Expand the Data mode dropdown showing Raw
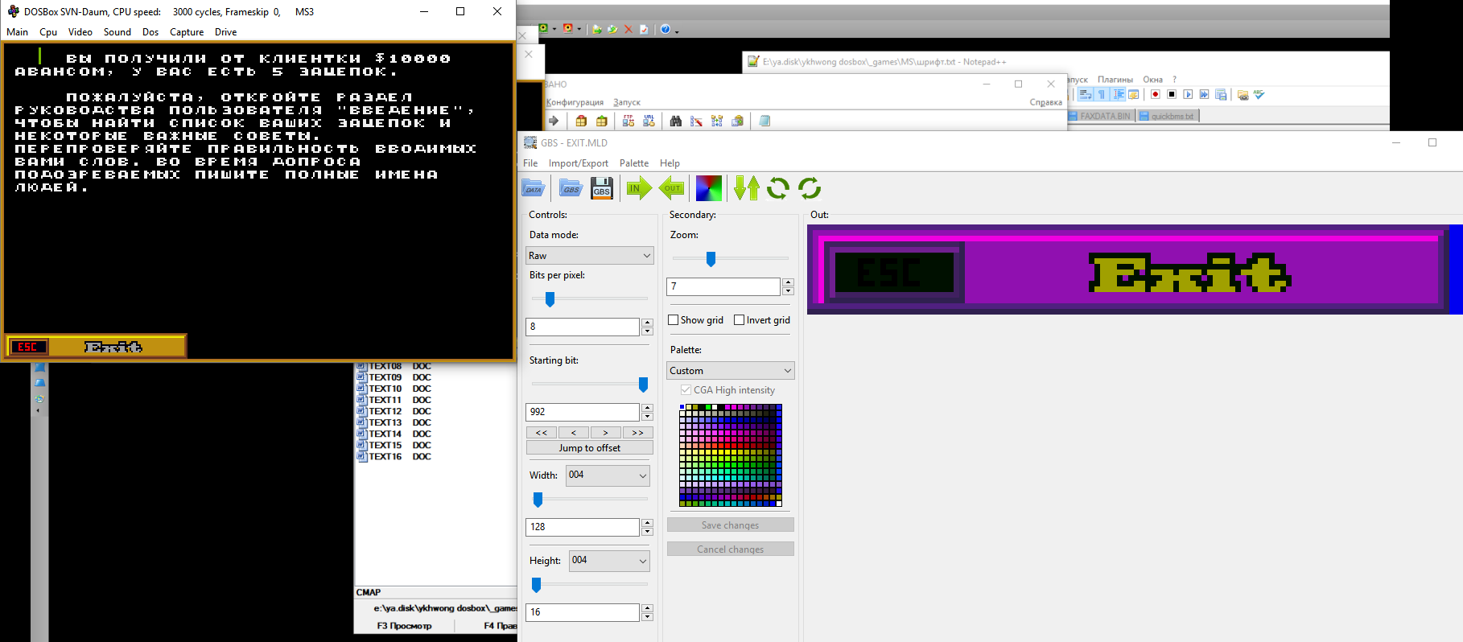This screenshot has width=1463, height=642. click(590, 256)
